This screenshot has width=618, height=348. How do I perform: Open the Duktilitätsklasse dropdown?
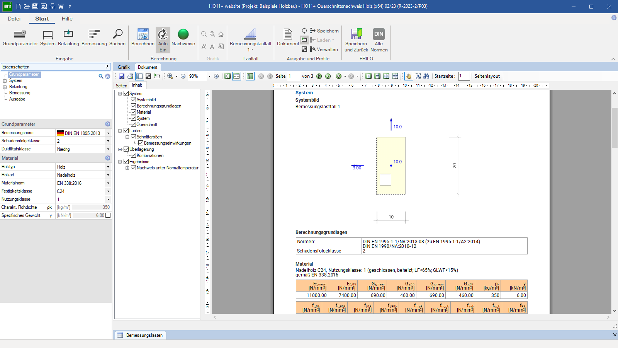click(108, 149)
